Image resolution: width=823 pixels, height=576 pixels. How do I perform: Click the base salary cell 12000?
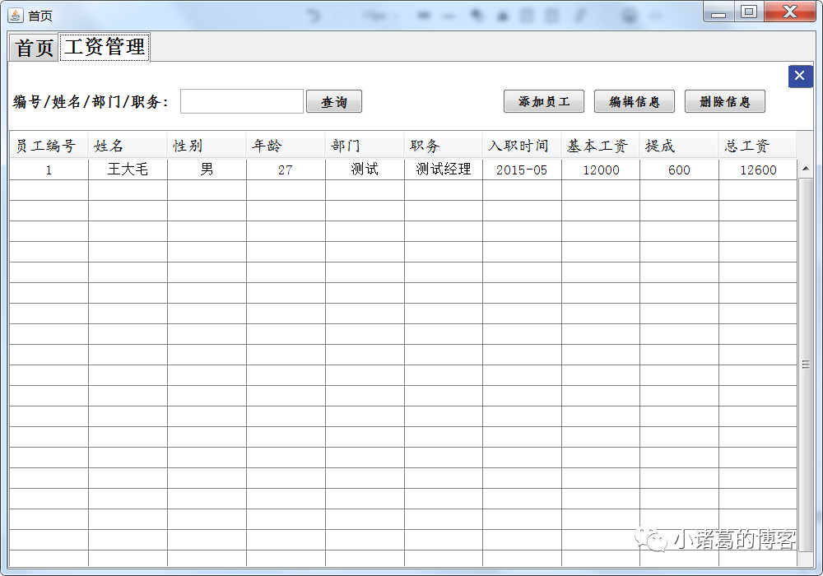click(601, 170)
